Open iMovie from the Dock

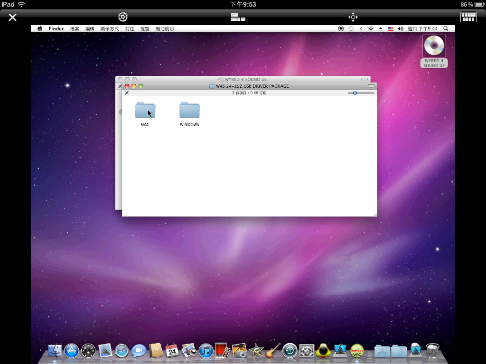coord(256,351)
